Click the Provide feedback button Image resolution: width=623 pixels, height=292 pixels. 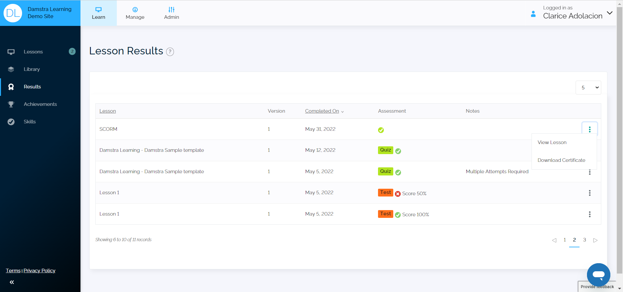[x=597, y=287]
